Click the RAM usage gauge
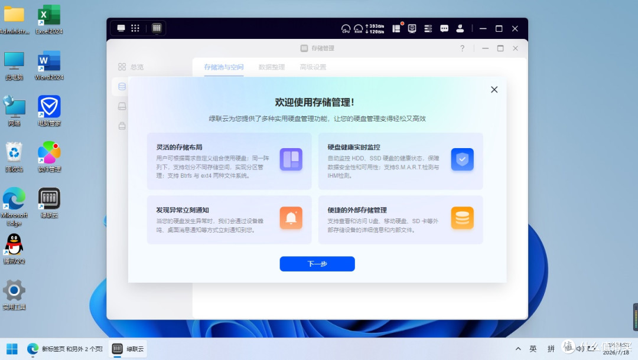Viewport: 638px width, 360px height. coord(358,28)
